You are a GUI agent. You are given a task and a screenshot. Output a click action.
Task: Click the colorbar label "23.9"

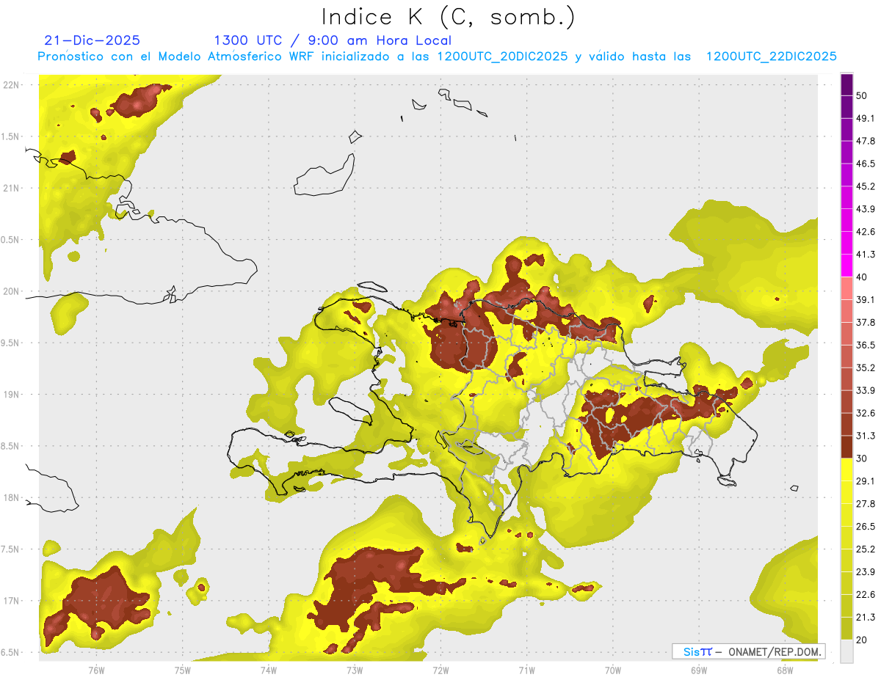(x=866, y=572)
